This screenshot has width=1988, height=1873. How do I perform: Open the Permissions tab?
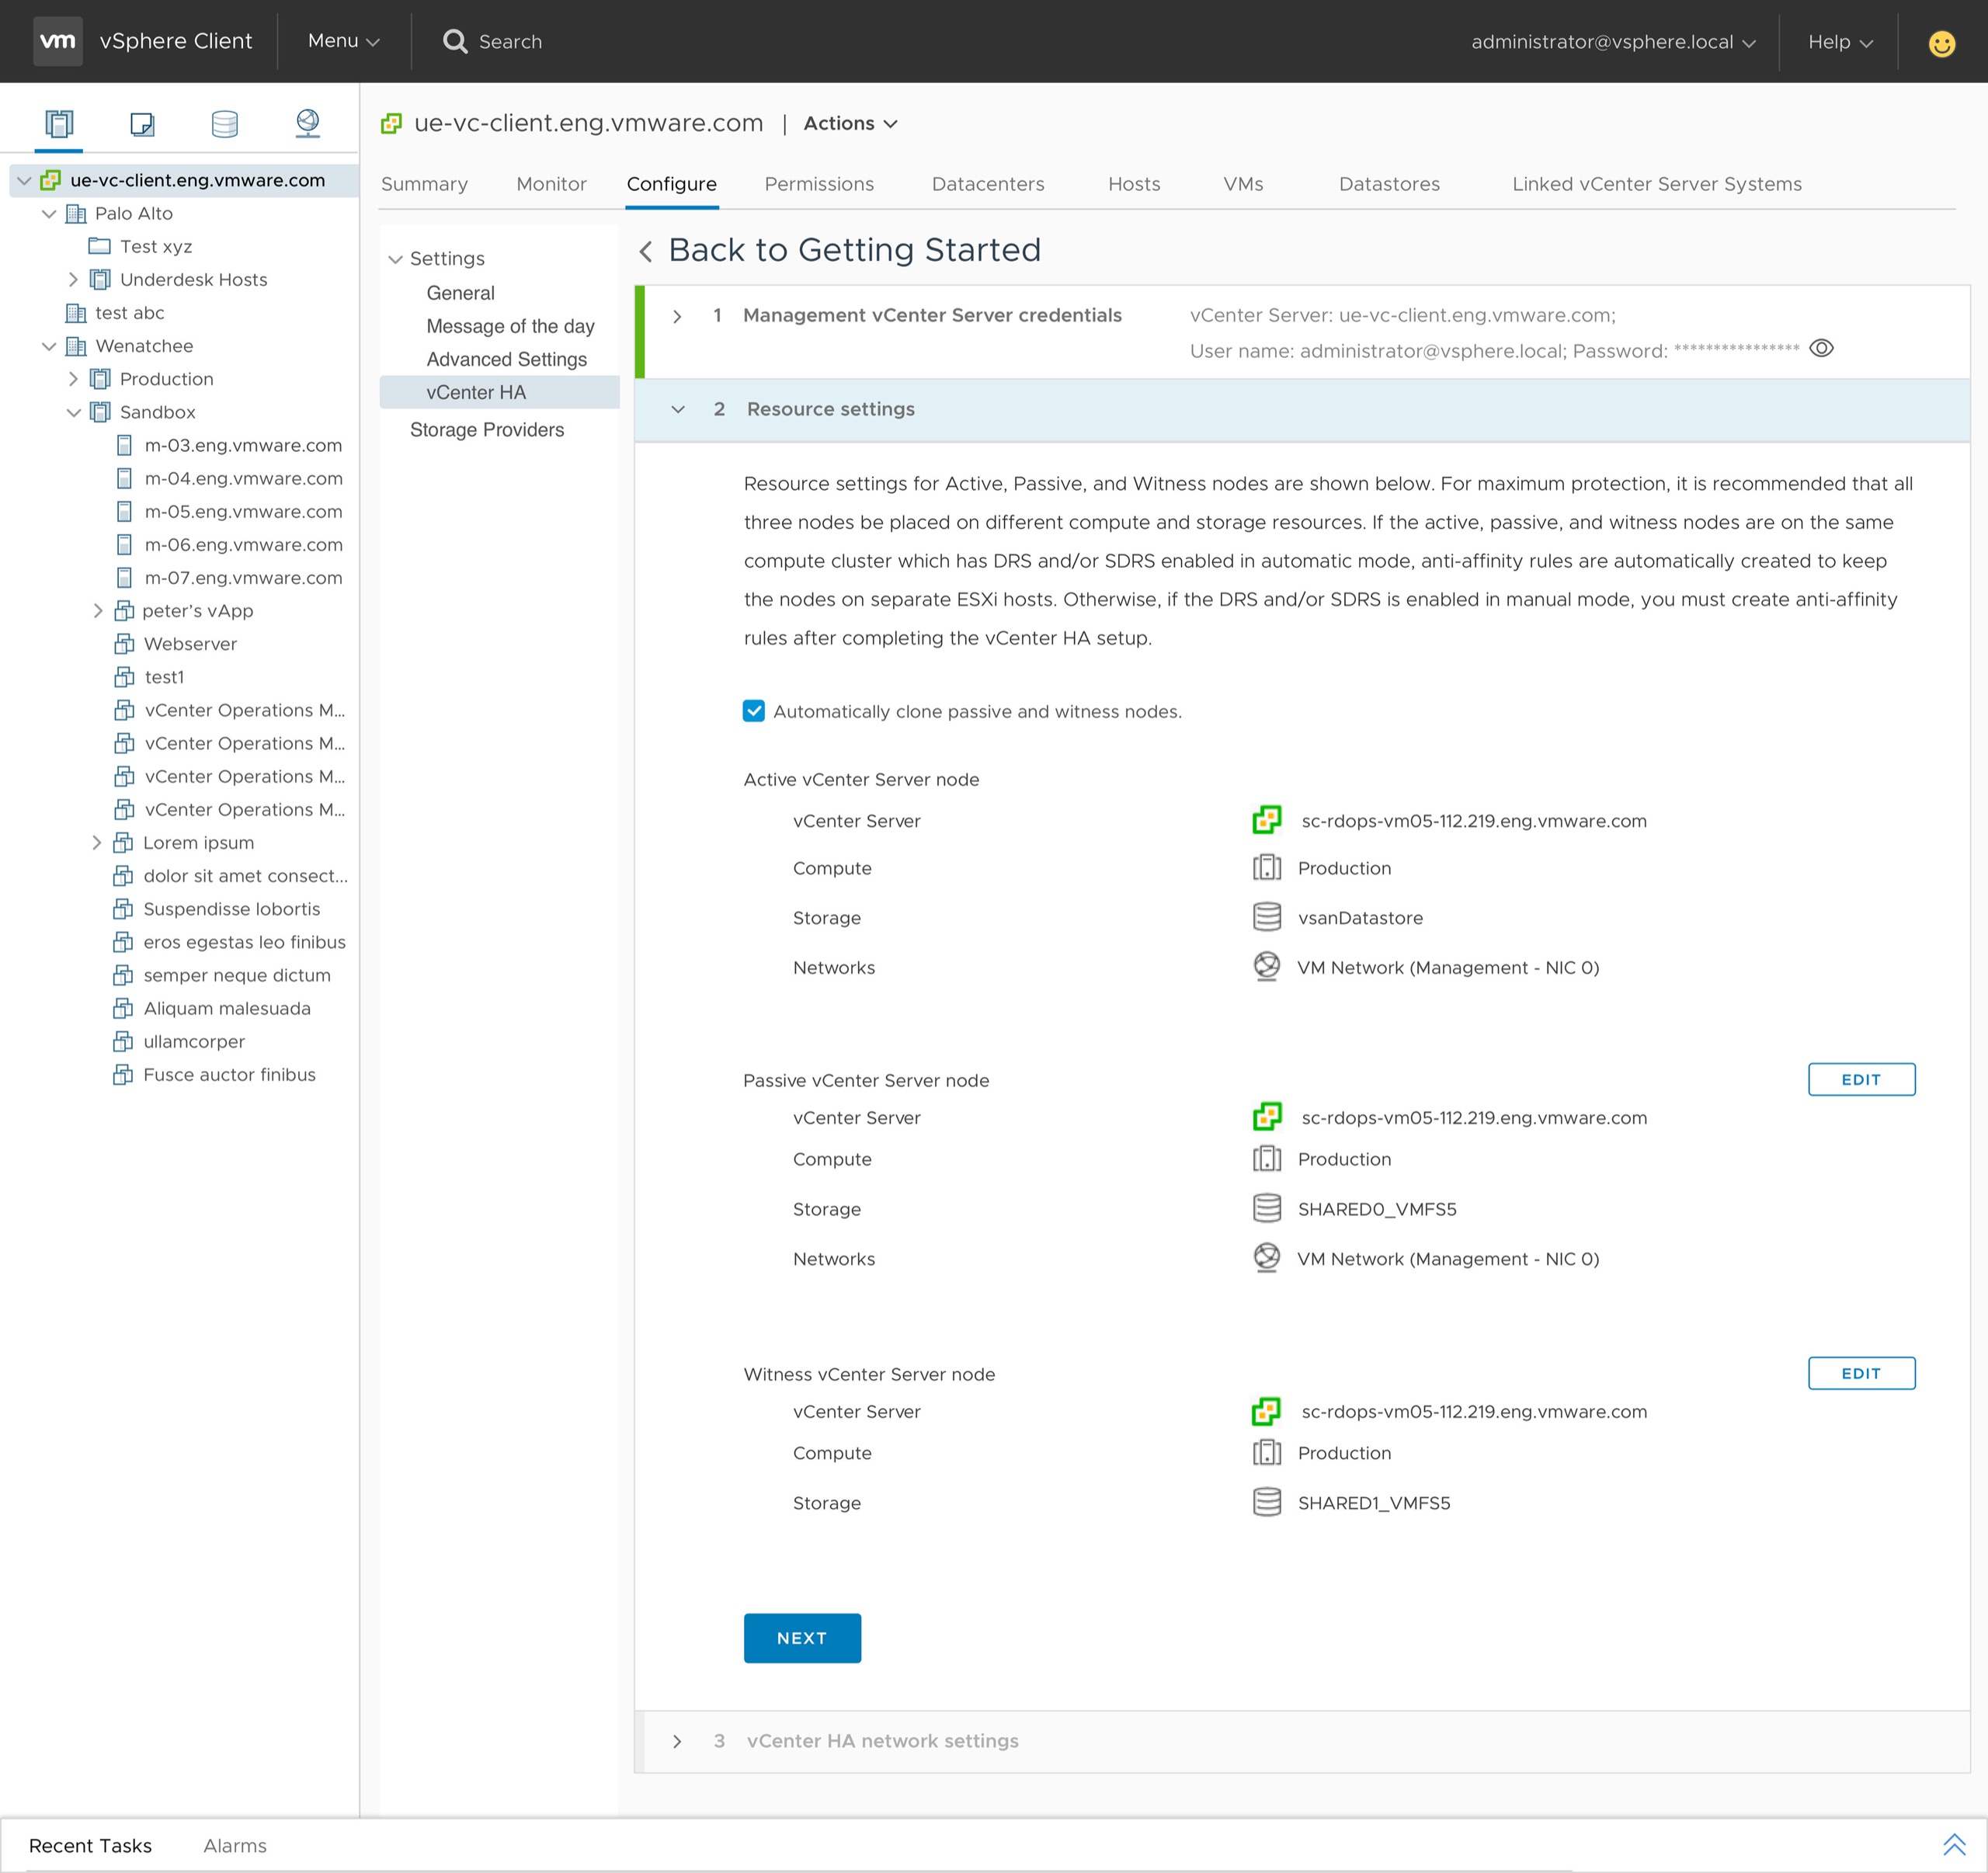819,184
